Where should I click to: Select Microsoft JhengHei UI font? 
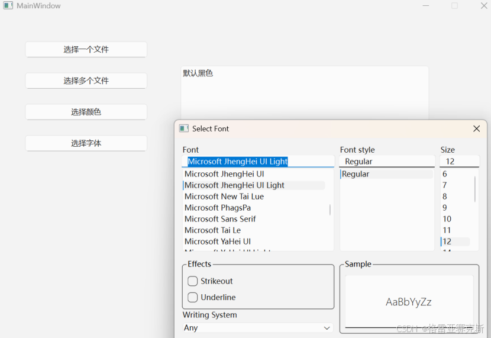pyautogui.click(x=254, y=174)
